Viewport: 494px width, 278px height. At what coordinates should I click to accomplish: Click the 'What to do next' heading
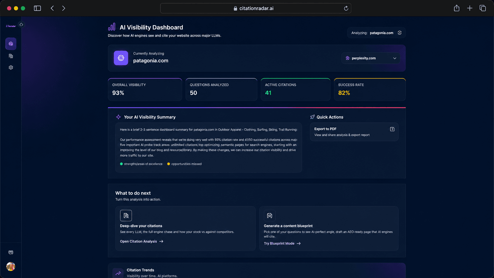pyautogui.click(x=133, y=193)
